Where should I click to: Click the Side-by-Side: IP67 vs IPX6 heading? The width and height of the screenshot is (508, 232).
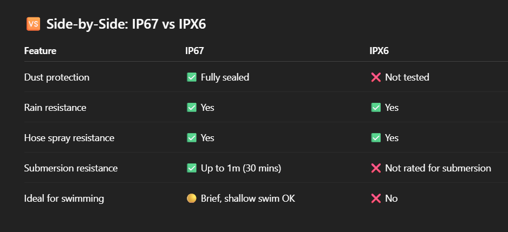(x=126, y=24)
